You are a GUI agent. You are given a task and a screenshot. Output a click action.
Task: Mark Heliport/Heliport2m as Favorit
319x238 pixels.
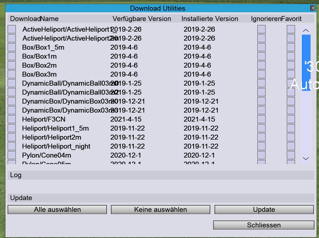(291, 137)
